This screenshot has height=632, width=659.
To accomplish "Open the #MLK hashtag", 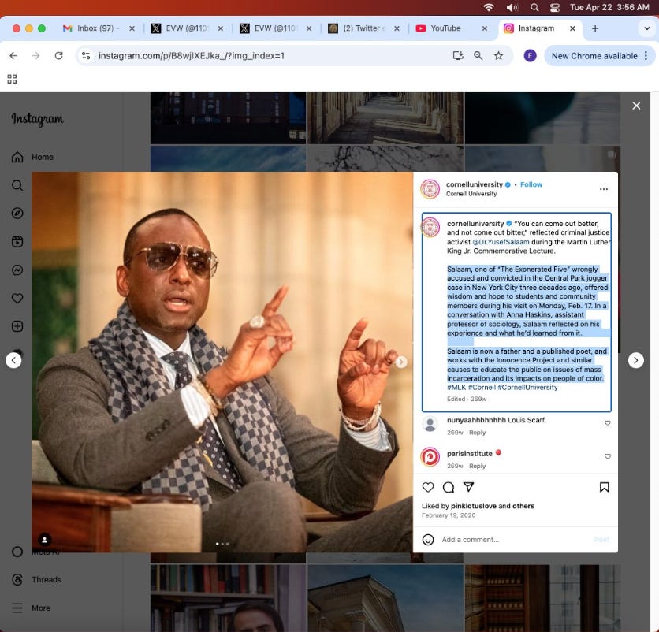I will (x=456, y=388).
